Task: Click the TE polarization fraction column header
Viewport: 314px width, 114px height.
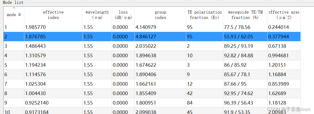Action: [205, 15]
